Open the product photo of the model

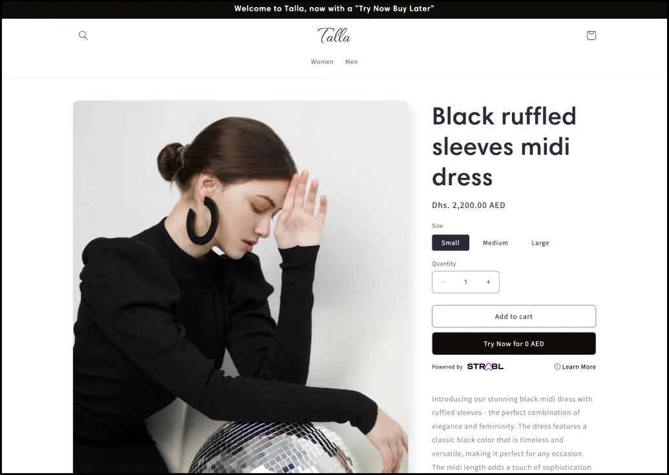click(x=240, y=287)
